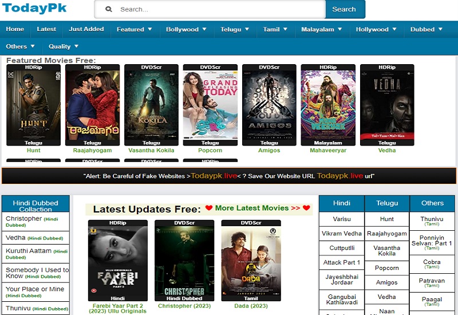458x315 pixels.
Task: Expand the Dubbed dropdown menu
Action: click(427, 29)
